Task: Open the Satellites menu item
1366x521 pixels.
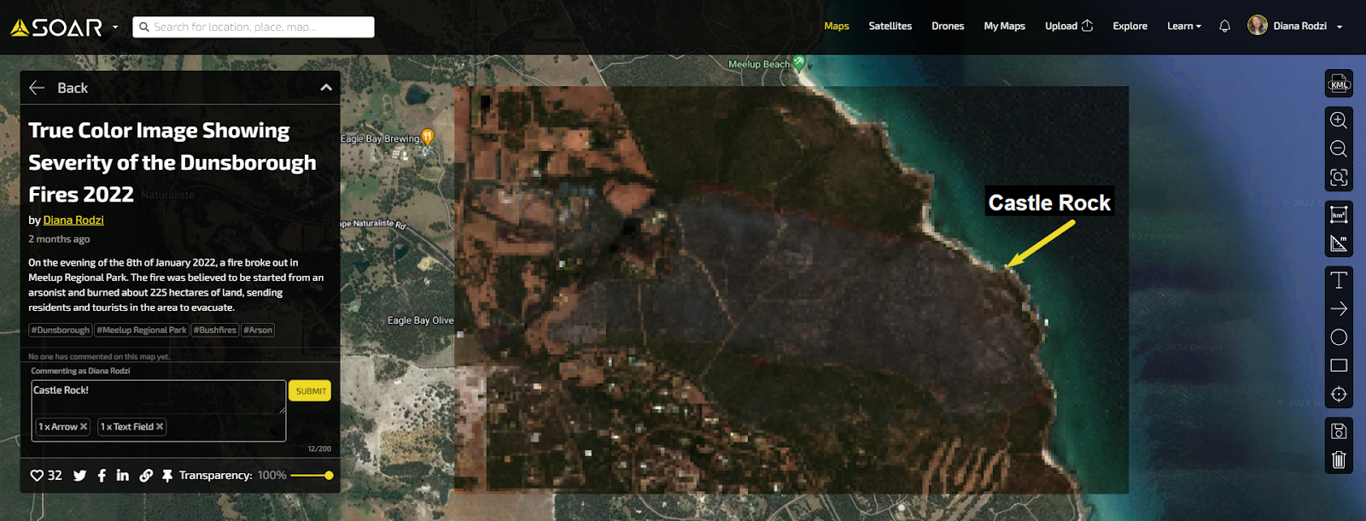Action: (890, 26)
